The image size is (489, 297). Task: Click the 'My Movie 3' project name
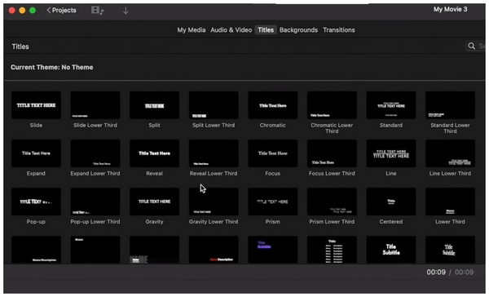(450, 9)
